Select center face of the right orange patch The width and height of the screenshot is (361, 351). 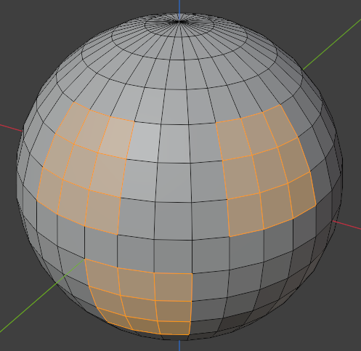click(270, 169)
